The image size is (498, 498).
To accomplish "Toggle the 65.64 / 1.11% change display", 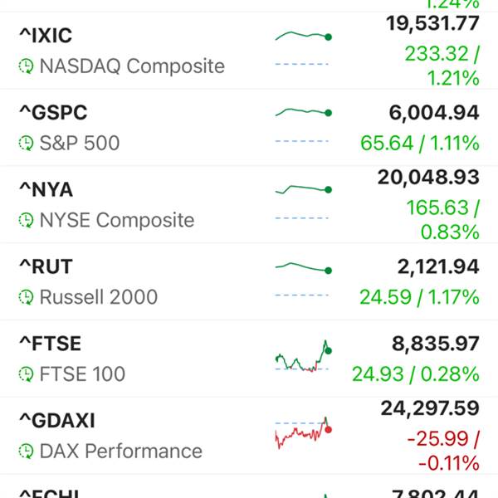I will 419,143.
